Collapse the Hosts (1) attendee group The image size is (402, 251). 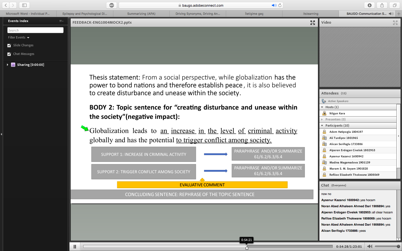click(322, 107)
